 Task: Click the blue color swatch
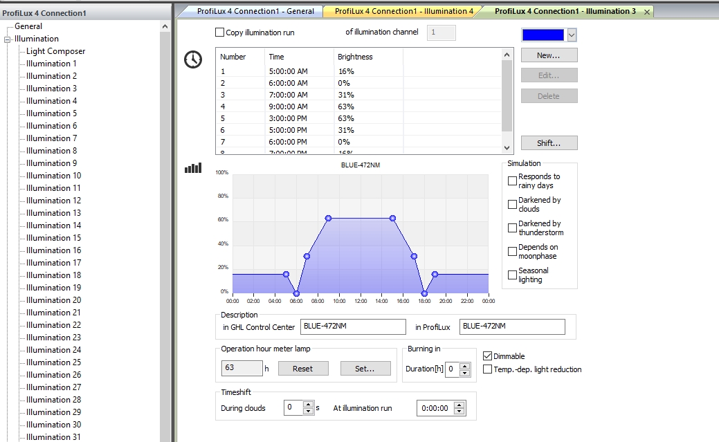(543, 35)
